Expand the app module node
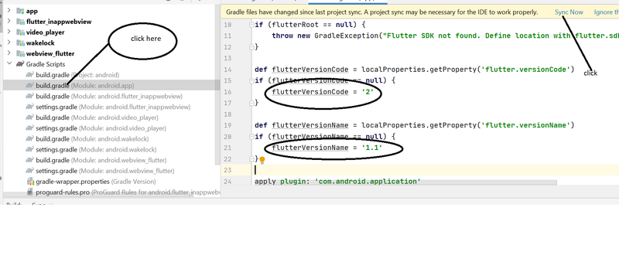Image resolution: width=619 pixels, height=279 pixels. [x=9, y=11]
